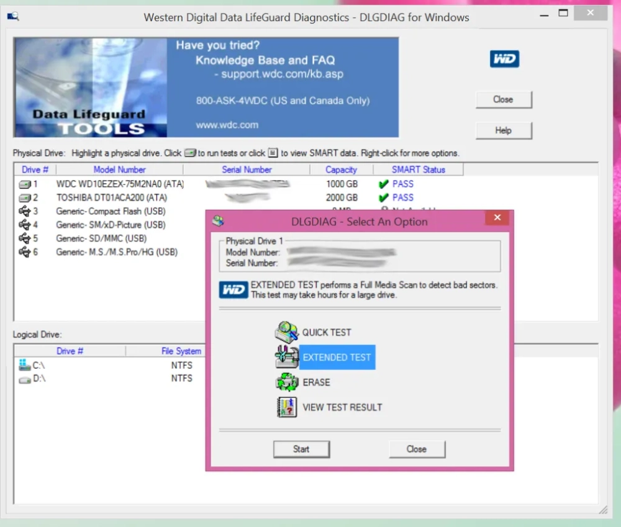Click the Erase recycle icon
Screen dimensions: 621x527
(x=286, y=382)
